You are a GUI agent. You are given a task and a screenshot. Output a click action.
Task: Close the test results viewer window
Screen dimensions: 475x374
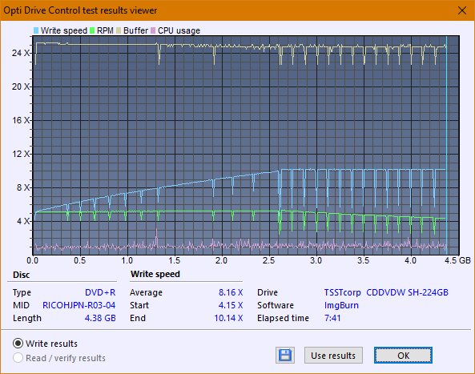(462, 10)
